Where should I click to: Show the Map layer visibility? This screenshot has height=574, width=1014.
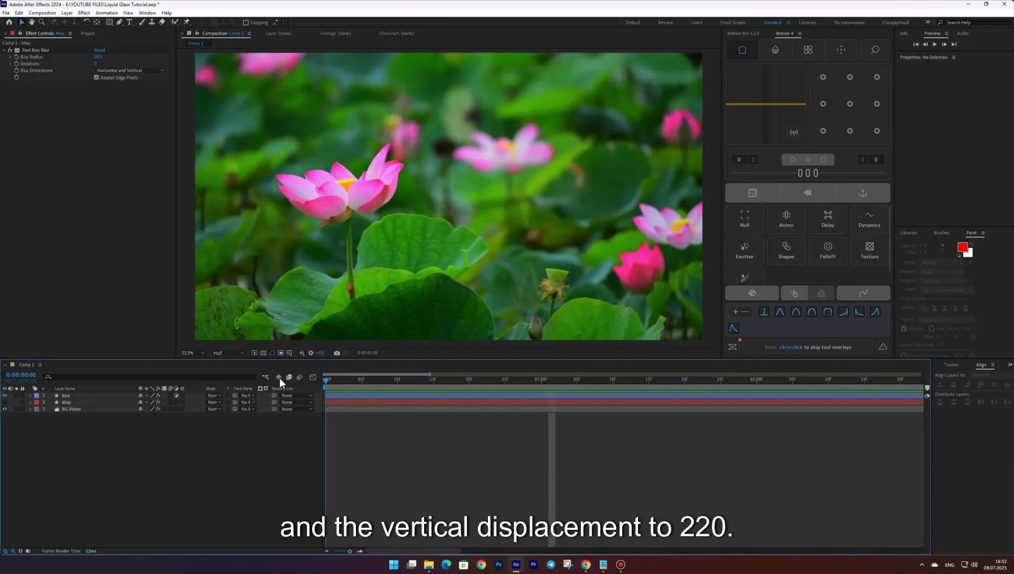[5, 403]
